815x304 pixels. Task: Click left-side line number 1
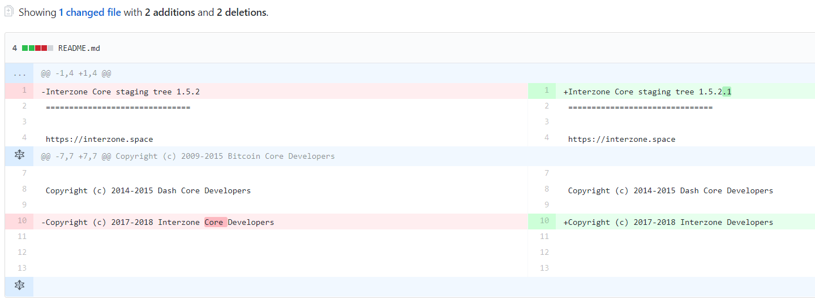point(19,91)
